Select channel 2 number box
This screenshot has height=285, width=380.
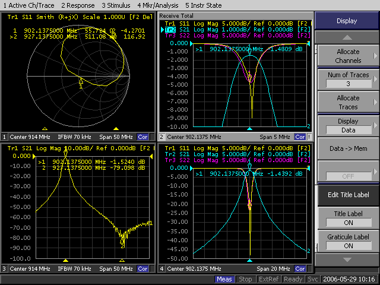click(161, 137)
